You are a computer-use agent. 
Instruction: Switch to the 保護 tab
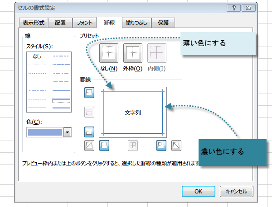tap(163, 23)
